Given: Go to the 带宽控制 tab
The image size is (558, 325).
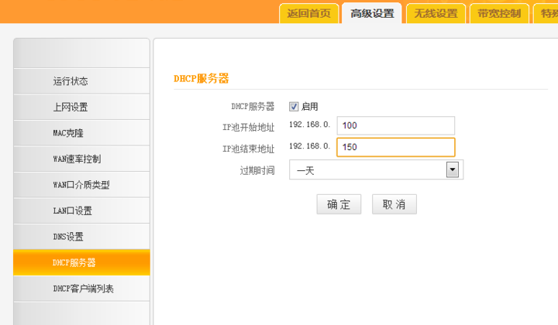Looking at the screenshot, I should click(499, 13).
